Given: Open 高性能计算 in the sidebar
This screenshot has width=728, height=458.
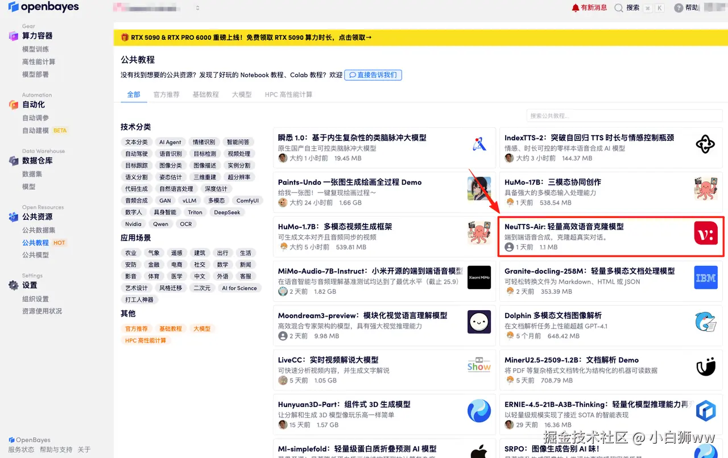Looking at the screenshot, I should (39, 62).
